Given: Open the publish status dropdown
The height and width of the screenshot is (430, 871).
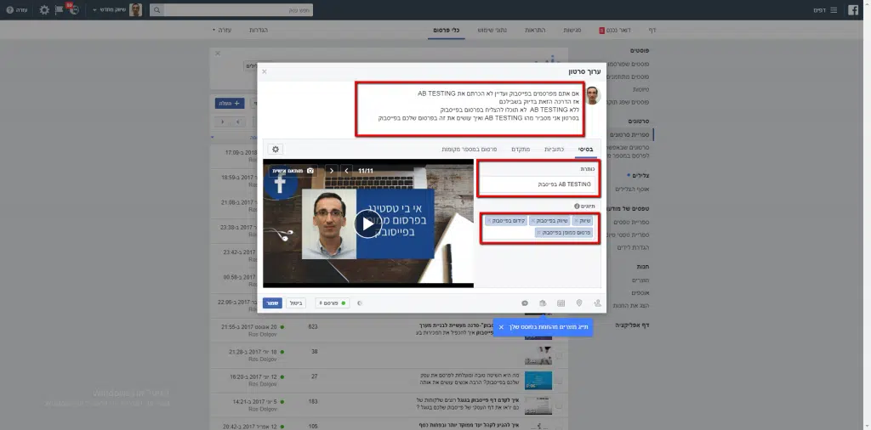Looking at the screenshot, I should tap(333, 303).
